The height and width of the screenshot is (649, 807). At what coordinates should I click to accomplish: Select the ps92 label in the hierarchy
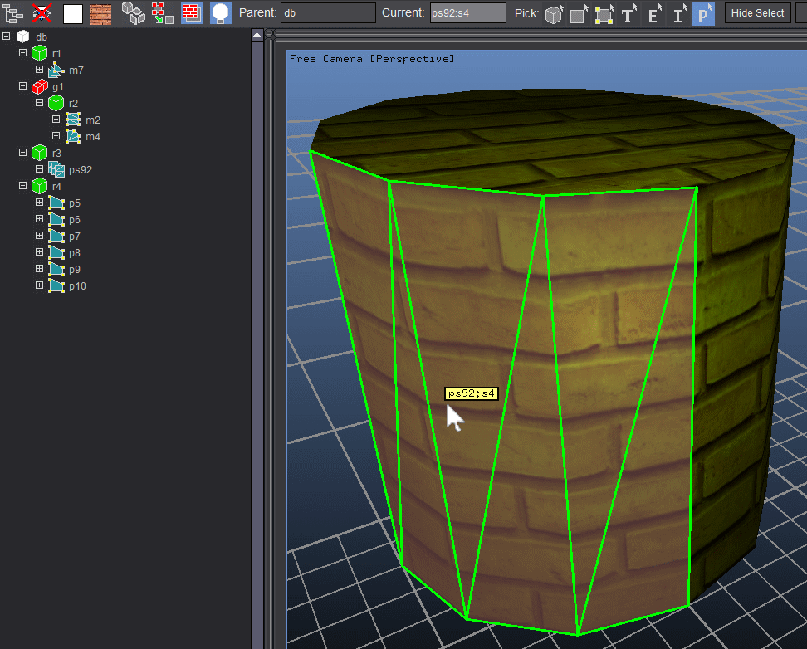pyautogui.click(x=81, y=170)
